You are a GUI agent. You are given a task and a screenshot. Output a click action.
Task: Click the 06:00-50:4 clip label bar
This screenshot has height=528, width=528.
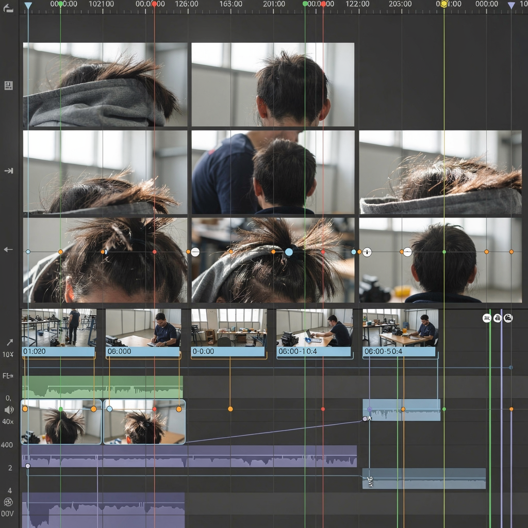coord(400,352)
